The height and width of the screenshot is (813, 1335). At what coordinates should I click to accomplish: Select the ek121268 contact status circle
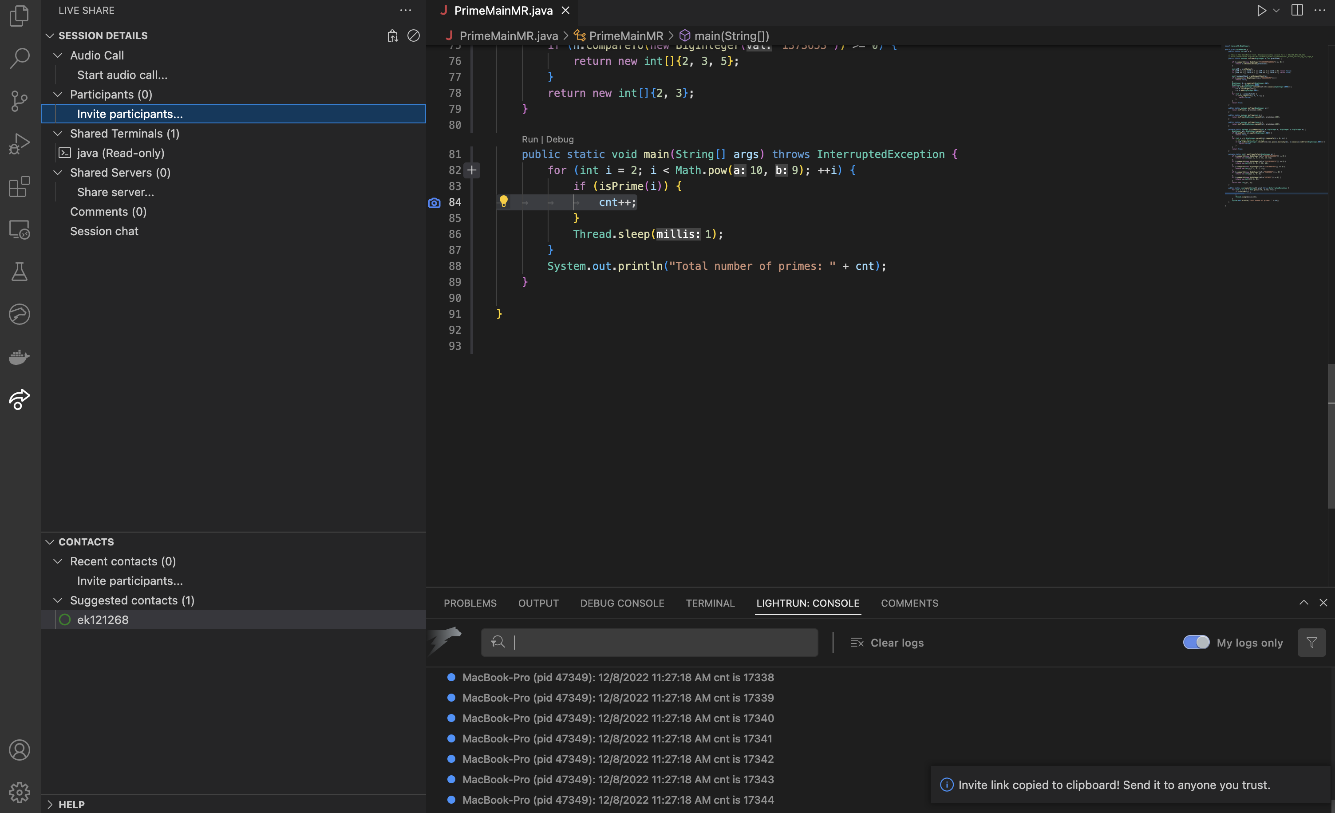tap(65, 620)
